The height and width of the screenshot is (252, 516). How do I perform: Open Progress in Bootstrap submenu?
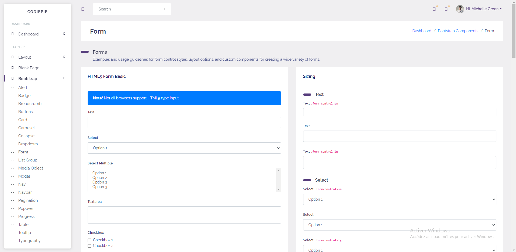[x=26, y=217]
